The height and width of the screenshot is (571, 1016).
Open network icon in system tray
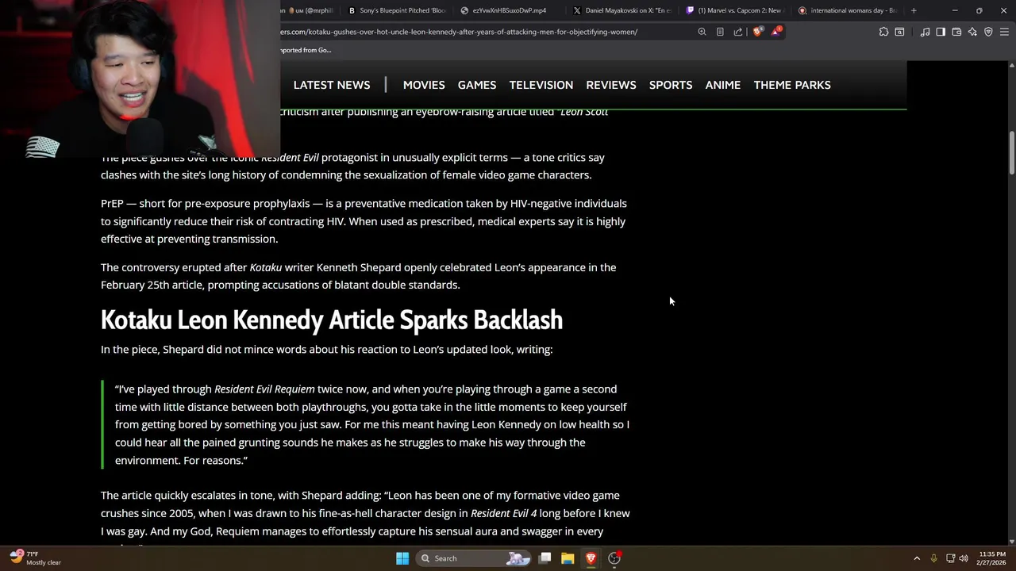pyautogui.click(x=950, y=558)
